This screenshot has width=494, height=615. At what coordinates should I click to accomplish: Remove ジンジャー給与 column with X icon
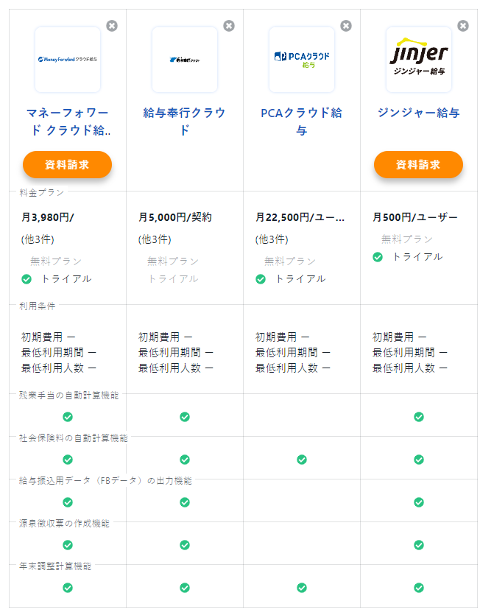(463, 26)
